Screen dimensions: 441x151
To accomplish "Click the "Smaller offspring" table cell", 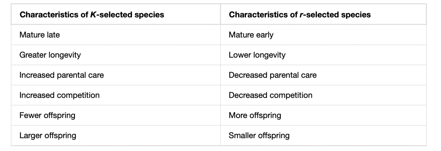I will (259, 135).
